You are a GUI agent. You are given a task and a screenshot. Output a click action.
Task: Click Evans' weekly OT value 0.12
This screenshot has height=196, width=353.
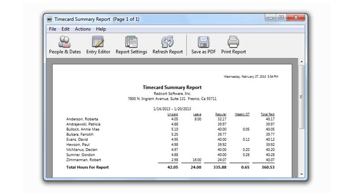click(246, 139)
